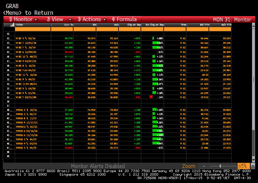Click the Zoom slider handle
The width and height of the screenshot is (258, 183).
pyautogui.click(x=220, y=166)
